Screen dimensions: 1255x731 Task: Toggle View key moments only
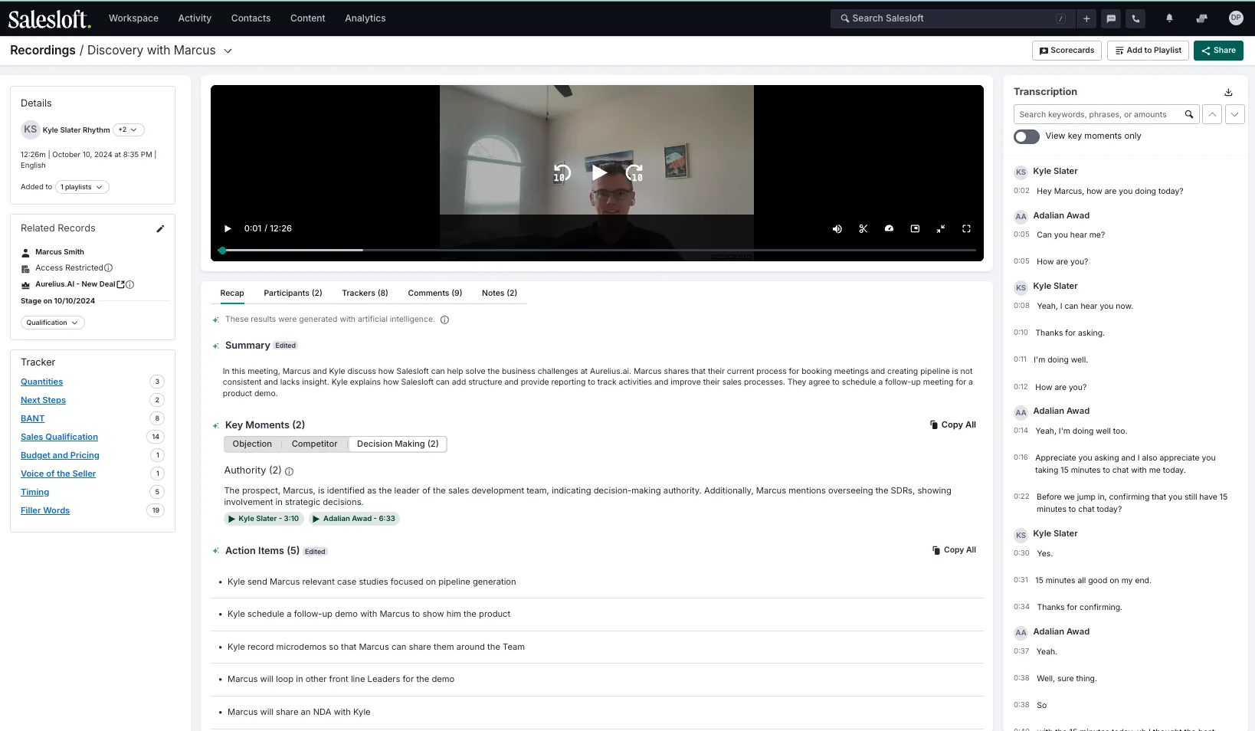(1027, 136)
